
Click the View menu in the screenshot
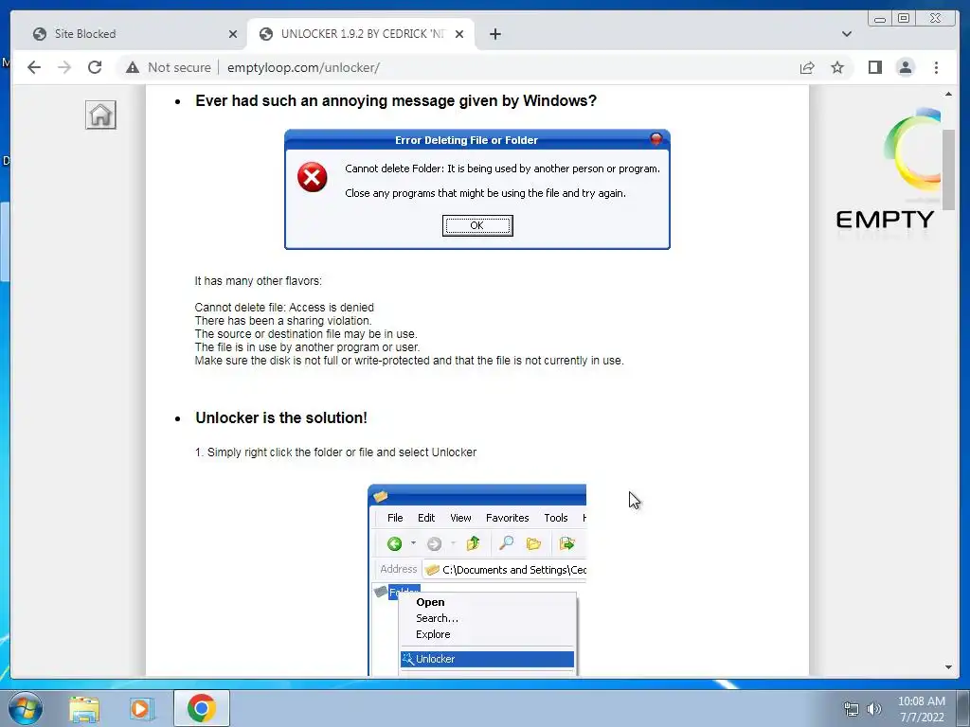(x=460, y=518)
